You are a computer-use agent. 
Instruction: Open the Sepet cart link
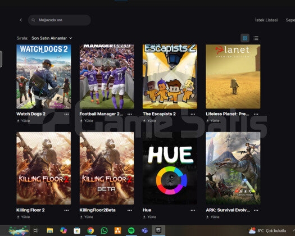[x=291, y=20]
